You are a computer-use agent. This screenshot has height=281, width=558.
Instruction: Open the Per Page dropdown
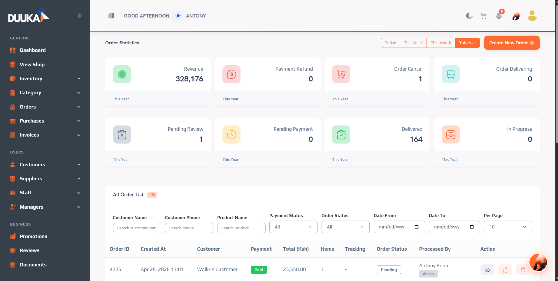coord(508,227)
